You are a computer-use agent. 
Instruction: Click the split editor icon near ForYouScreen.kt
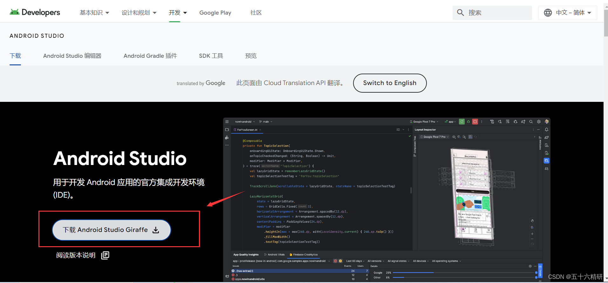tap(398, 129)
